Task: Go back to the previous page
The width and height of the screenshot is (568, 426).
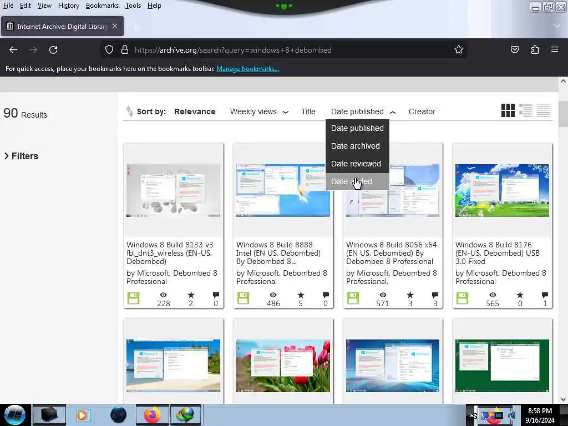Action: tap(13, 49)
